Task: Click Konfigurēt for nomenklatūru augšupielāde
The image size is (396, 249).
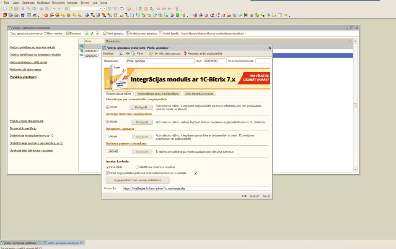Action: tap(141, 107)
